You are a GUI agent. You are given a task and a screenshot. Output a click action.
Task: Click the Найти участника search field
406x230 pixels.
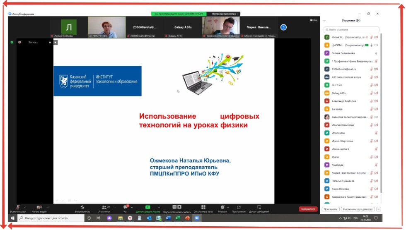352,30
